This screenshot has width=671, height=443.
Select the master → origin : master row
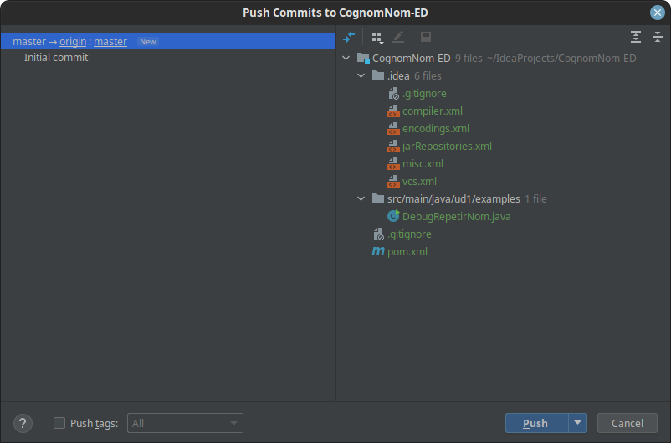coord(167,42)
